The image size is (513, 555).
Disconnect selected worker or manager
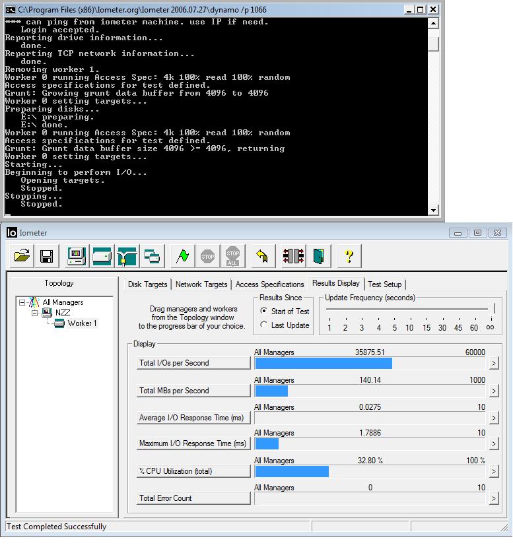[293, 255]
